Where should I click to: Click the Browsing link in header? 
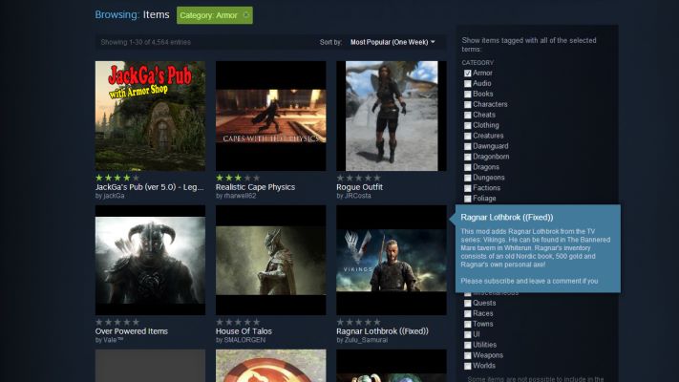pos(117,14)
